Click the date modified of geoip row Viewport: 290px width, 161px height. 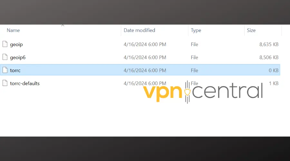tap(145, 44)
